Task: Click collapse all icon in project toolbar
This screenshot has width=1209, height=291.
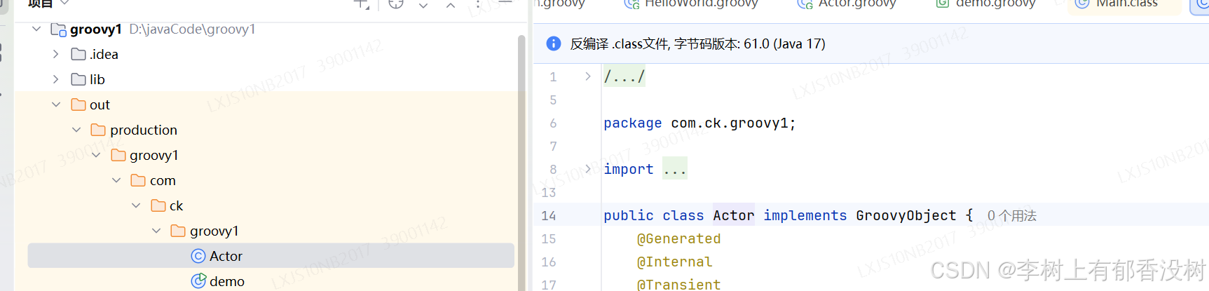Action: tap(451, 4)
